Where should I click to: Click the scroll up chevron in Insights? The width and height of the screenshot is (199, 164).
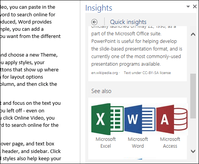click(193, 34)
